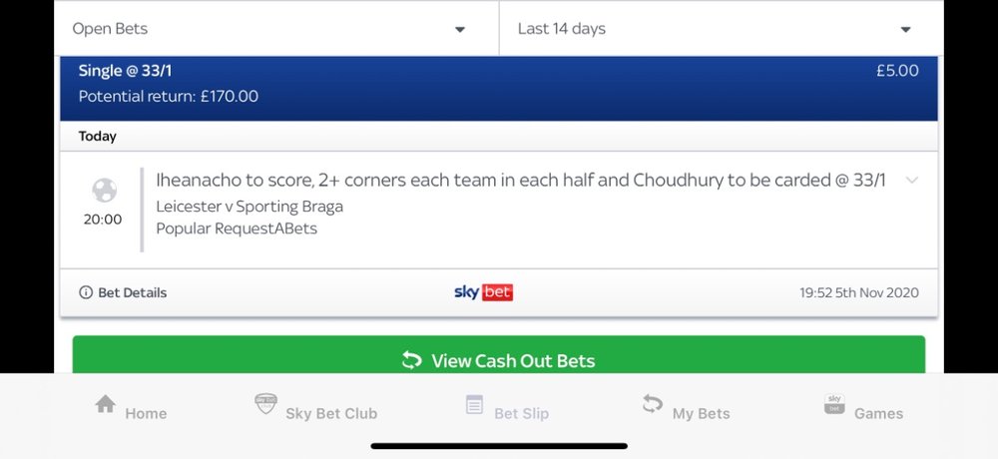Switch to the My Bets tab
This screenshot has height=459, width=998.
point(687,405)
